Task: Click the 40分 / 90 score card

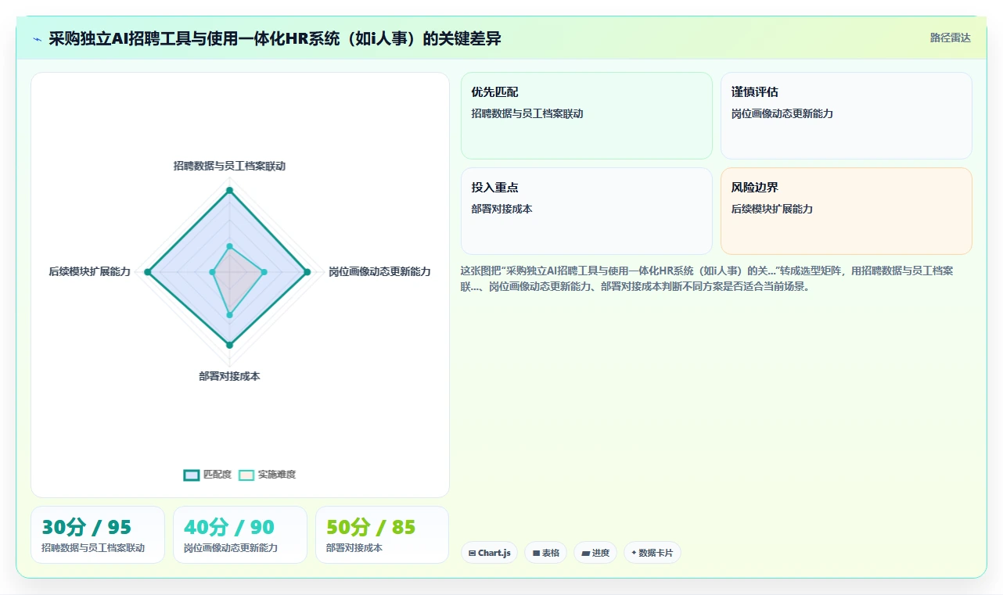Action: coord(240,535)
